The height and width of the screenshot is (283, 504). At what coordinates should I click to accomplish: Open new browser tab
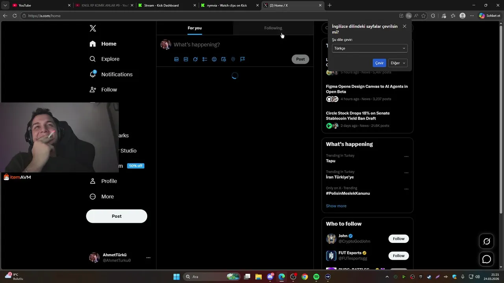[330, 6]
